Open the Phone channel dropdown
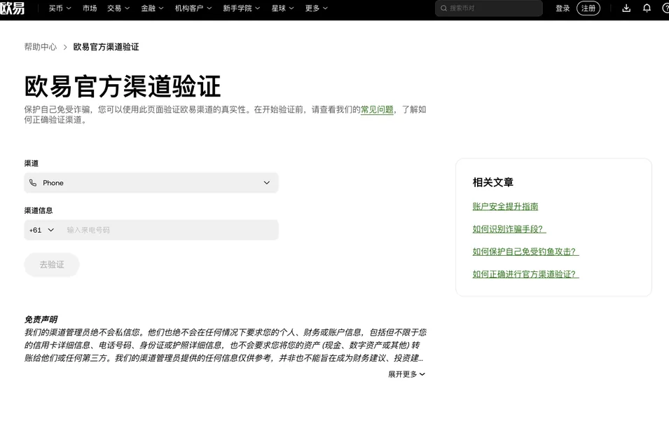Image resolution: width=669 pixels, height=424 pixels. (151, 183)
